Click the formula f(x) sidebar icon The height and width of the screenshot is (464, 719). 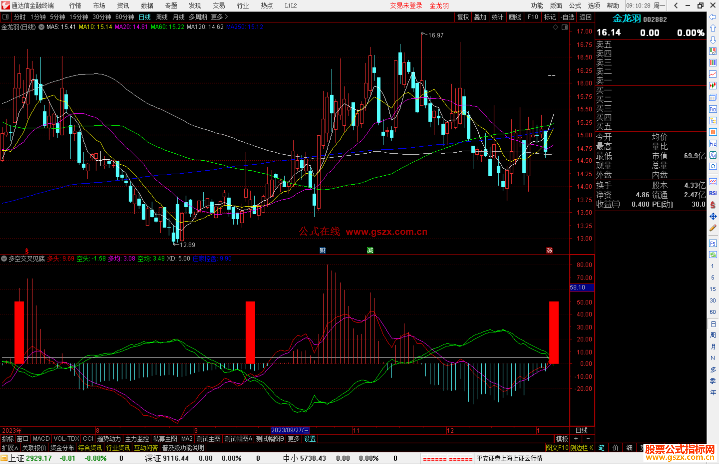point(713,155)
